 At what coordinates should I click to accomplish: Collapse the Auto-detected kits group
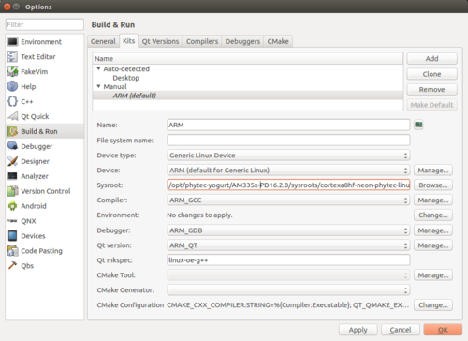click(x=98, y=68)
